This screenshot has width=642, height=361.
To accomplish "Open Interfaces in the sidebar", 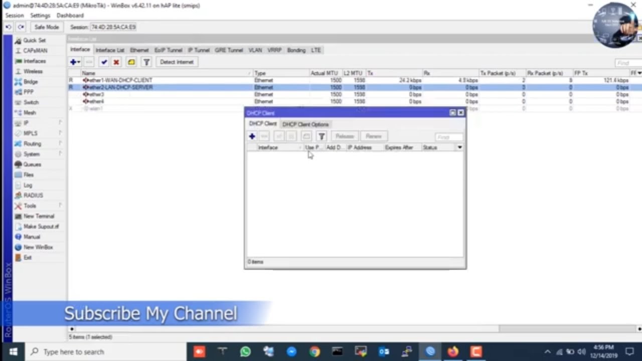I will (x=35, y=61).
